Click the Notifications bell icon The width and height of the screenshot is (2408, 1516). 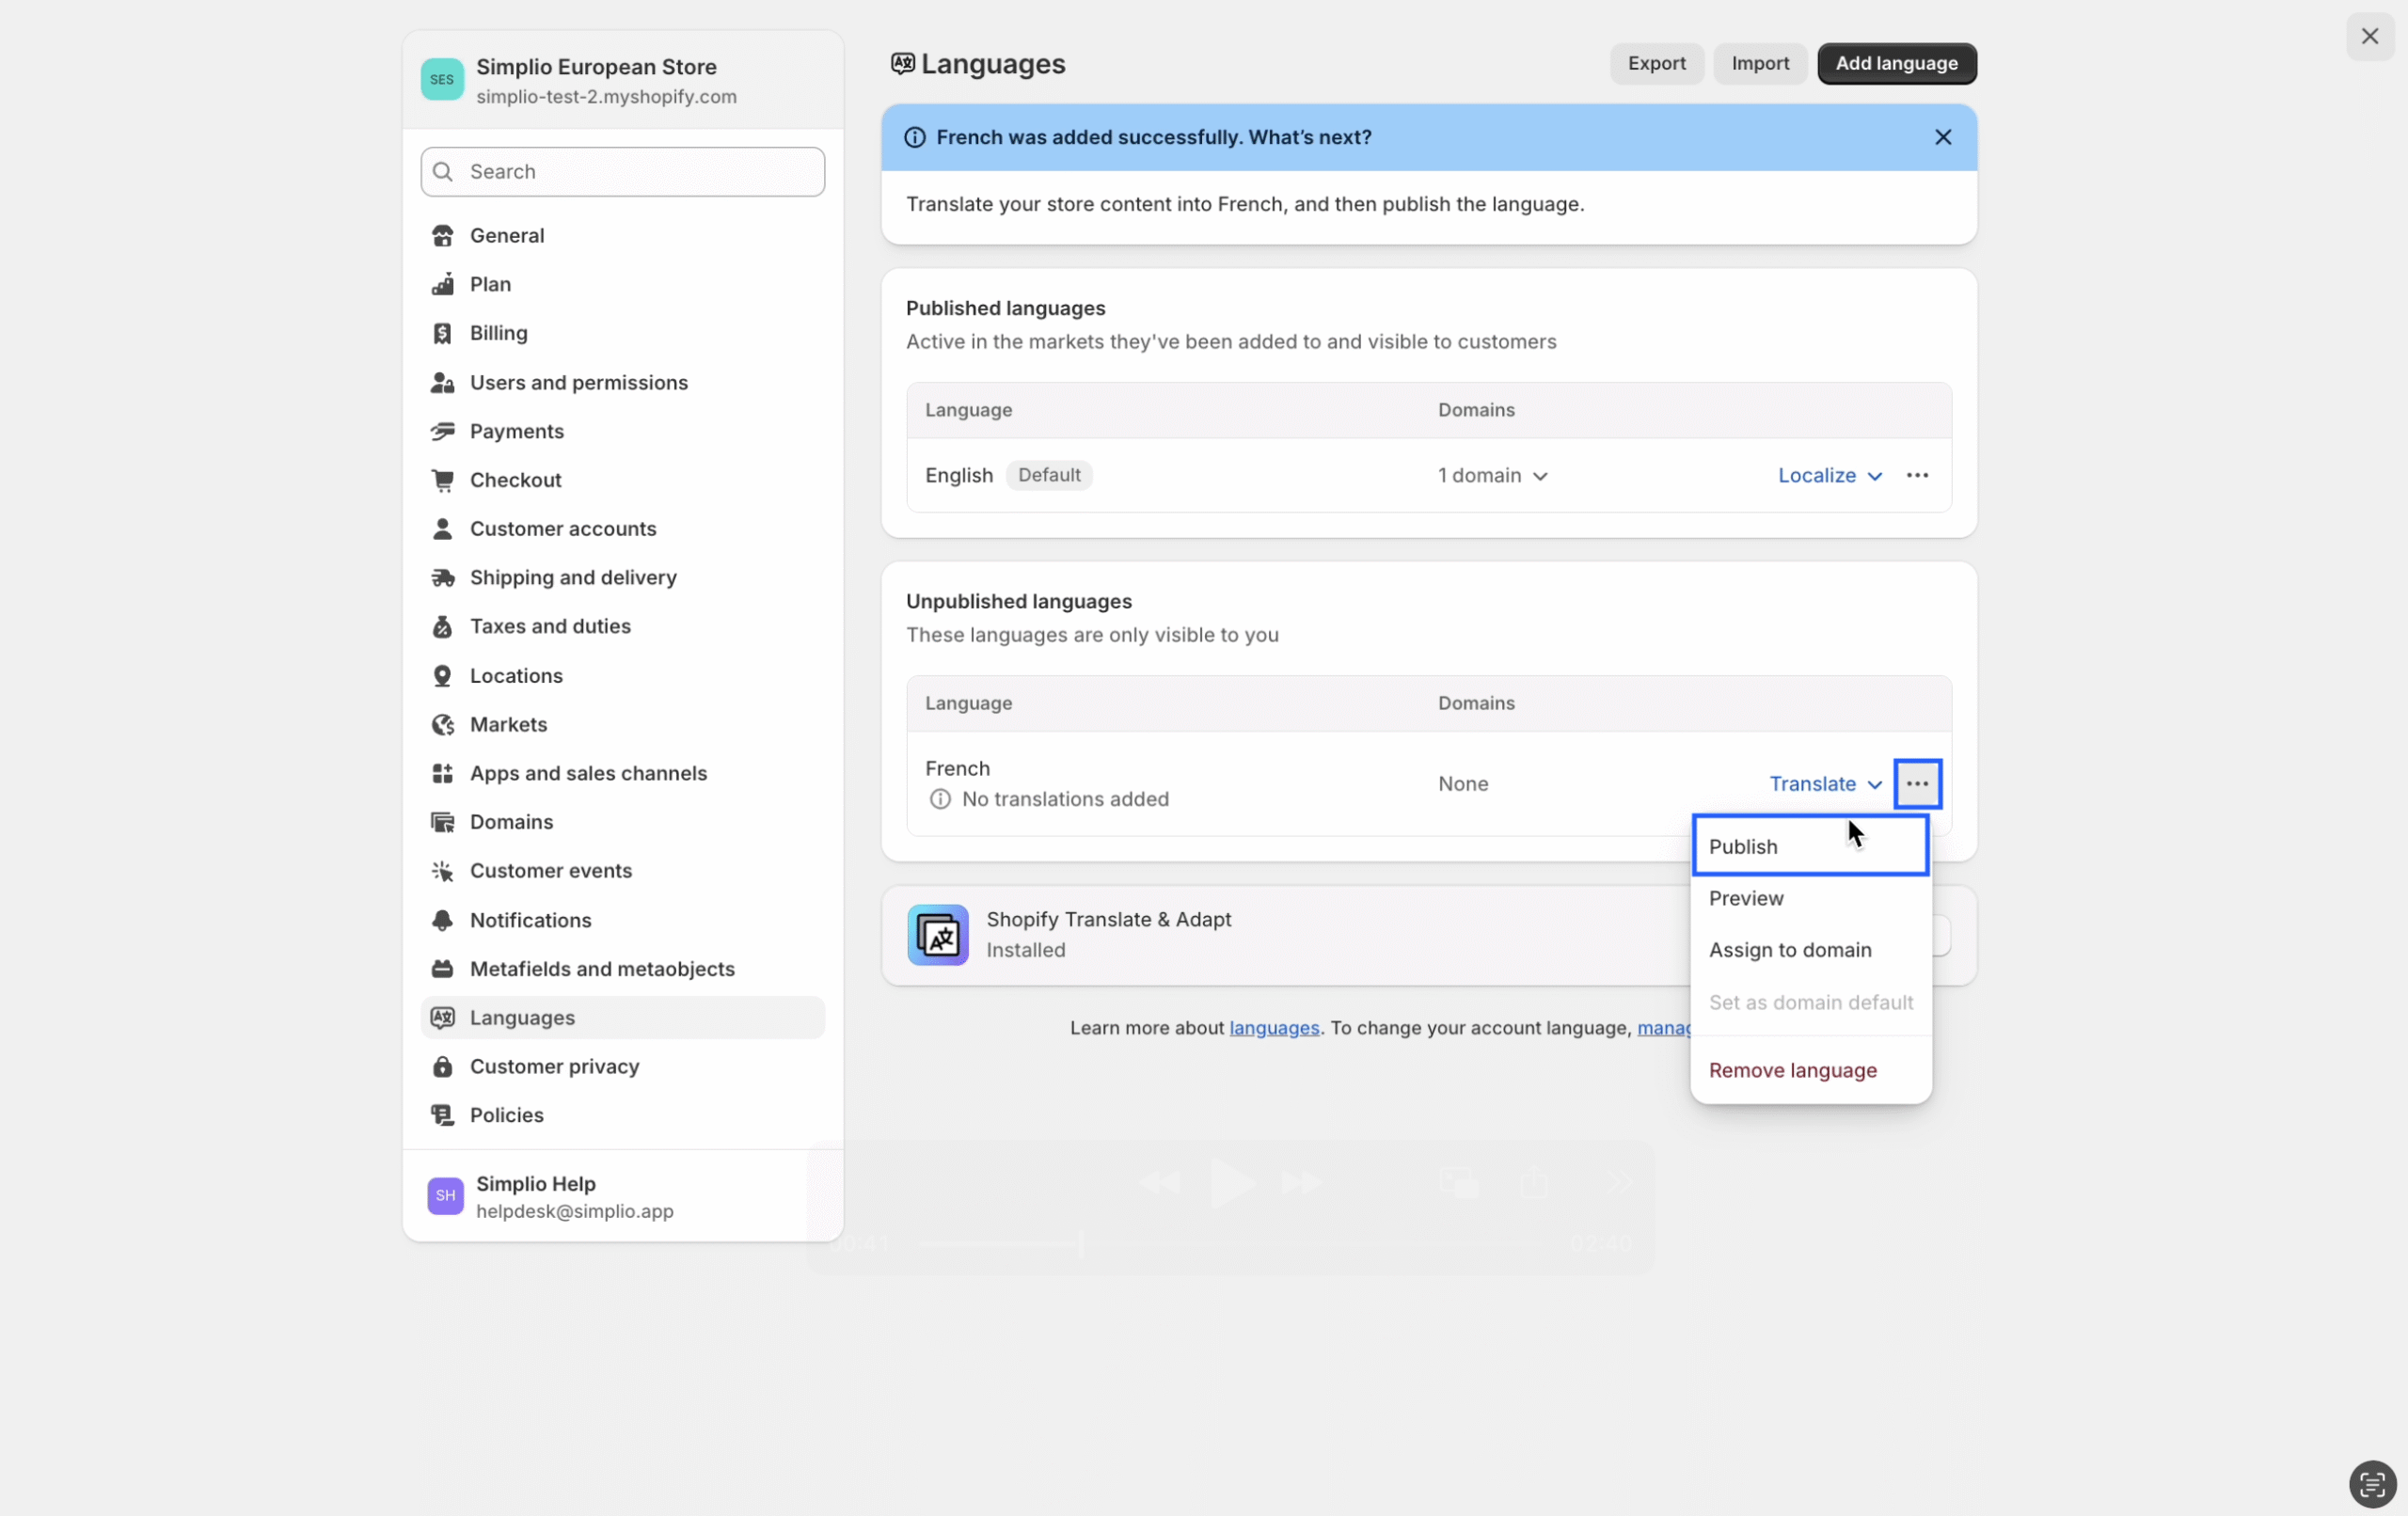click(442, 920)
